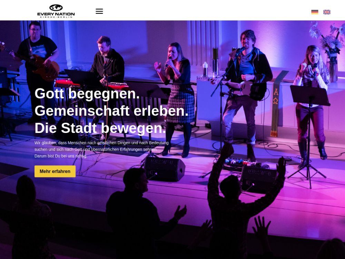Switch language using the German flag
345x259 pixels.
(315, 12)
